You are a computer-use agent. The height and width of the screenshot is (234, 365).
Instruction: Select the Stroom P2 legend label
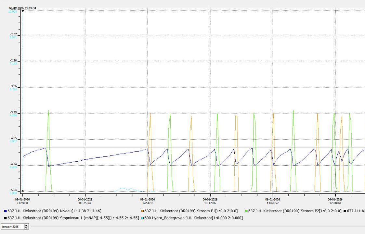coord(295,211)
